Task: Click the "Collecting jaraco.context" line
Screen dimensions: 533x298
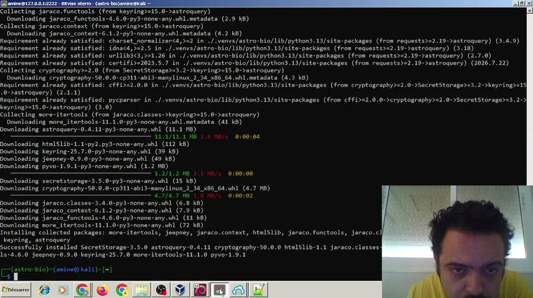Action: (x=102, y=26)
